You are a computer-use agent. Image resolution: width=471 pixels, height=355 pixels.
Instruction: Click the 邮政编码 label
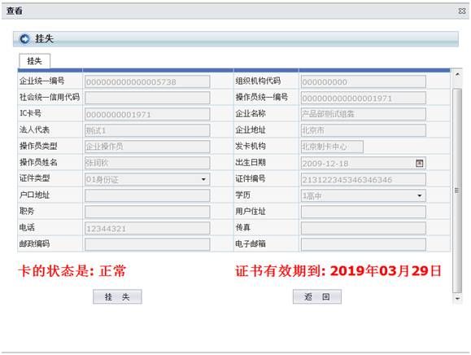(x=34, y=243)
